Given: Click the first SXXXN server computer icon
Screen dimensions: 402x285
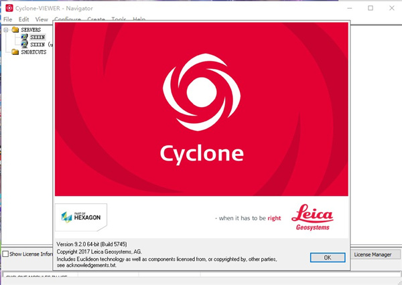Looking at the screenshot, I should pos(24,37).
